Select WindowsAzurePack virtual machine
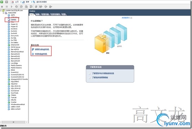Screen dimensions: 192x129 click(18, 105)
